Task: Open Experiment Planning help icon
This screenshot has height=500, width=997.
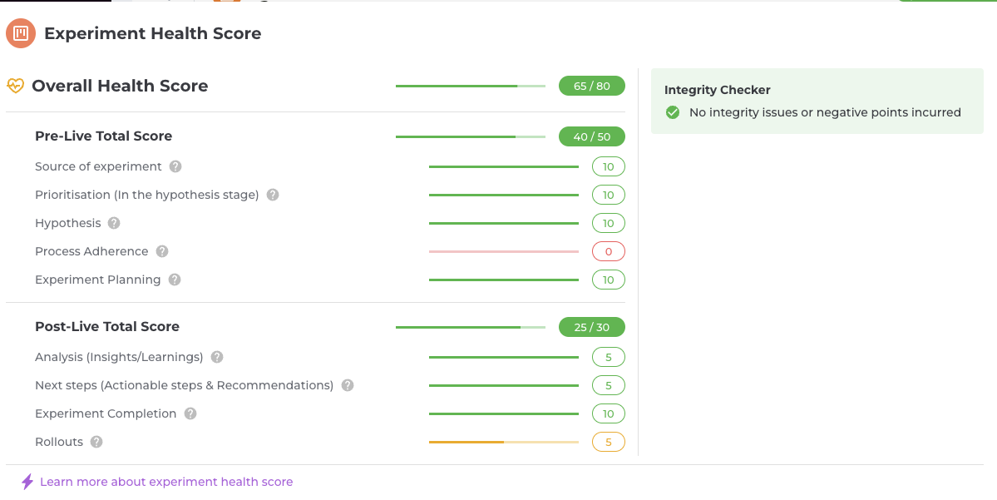Action: pyautogui.click(x=175, y=280)
